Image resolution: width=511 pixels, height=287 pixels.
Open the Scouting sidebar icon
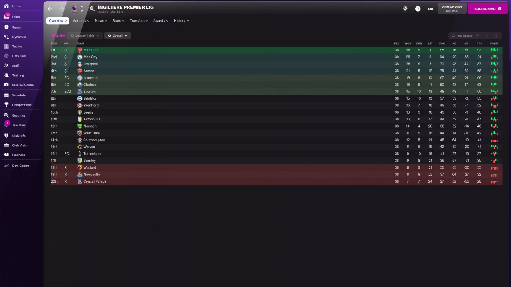tap(6, 115)
